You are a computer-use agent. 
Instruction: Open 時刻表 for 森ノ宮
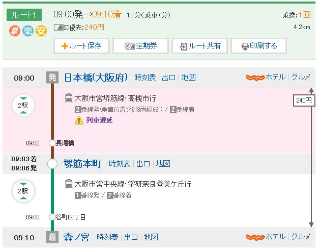[107, 237]
